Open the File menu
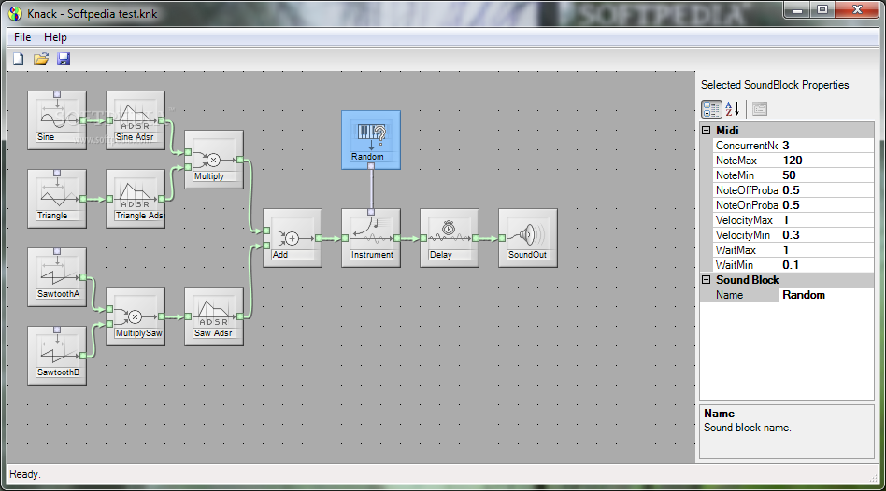 click(x=22, y=37)
